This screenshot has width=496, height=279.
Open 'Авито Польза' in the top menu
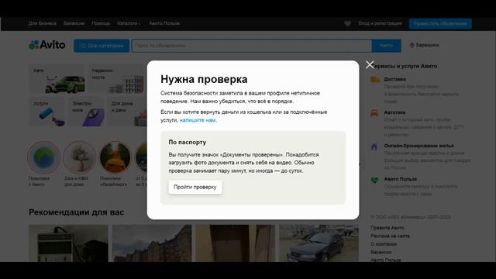[x=164, y=23]
